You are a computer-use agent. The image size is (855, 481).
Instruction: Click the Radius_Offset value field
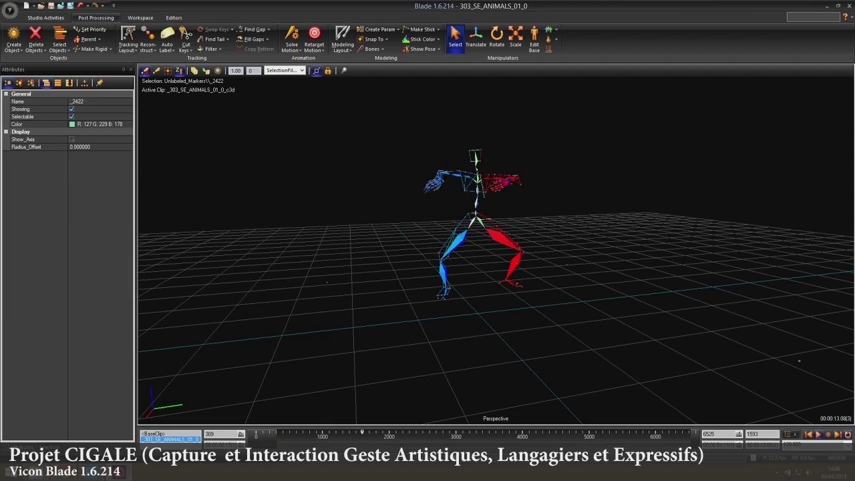[x=100, y=147]
